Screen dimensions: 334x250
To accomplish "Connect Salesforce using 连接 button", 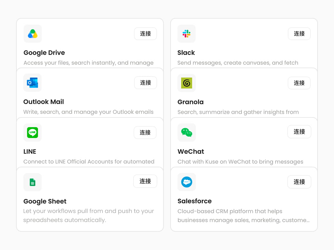I will tap(299, 182).
